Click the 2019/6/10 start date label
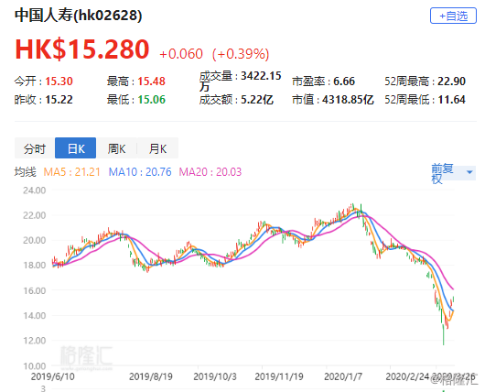This screenshot has height=392, width=485. (52, 376)
